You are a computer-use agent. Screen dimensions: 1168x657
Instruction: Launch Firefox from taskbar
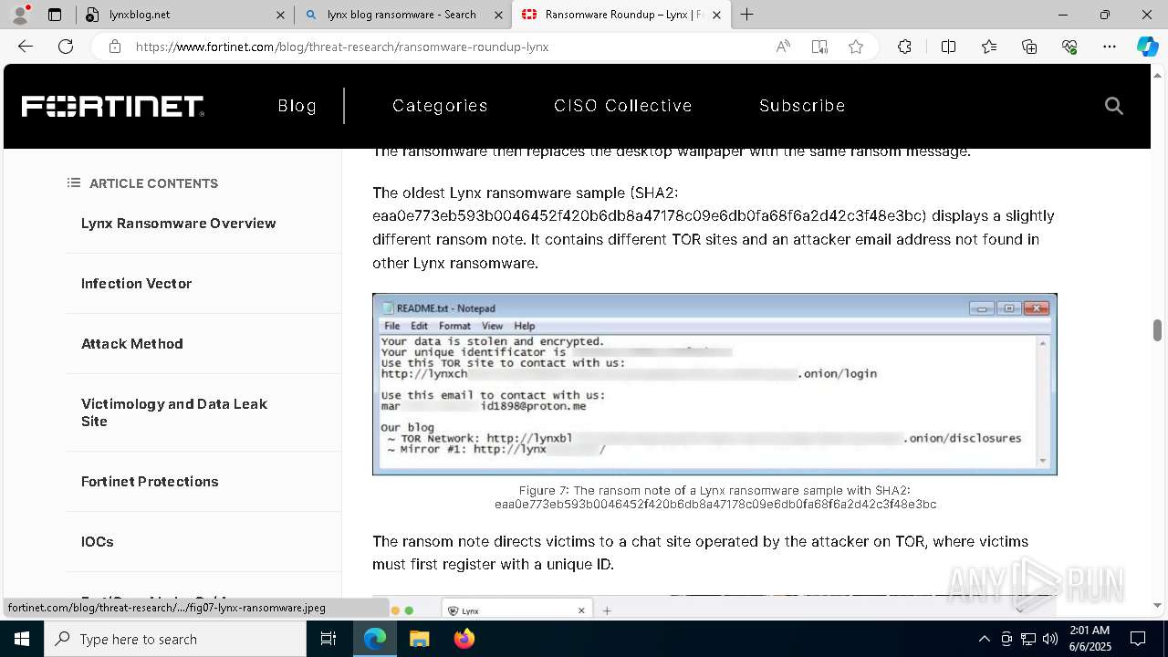click(464, 639)
